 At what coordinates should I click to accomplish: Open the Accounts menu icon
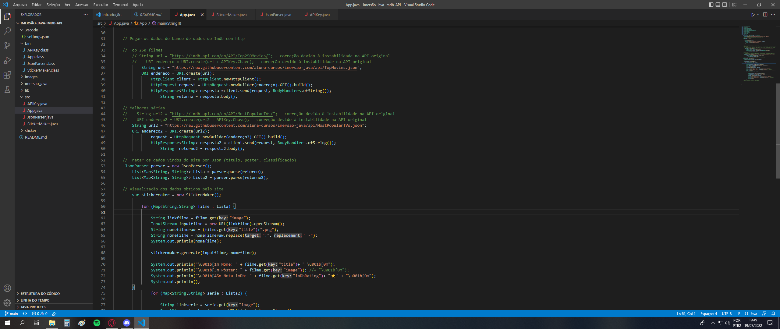7,288
